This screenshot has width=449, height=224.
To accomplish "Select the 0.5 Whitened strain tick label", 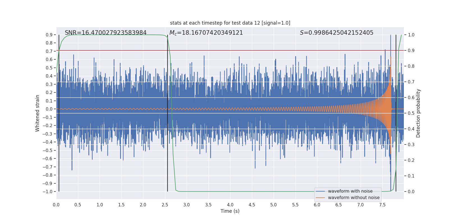I will [49, 68].
